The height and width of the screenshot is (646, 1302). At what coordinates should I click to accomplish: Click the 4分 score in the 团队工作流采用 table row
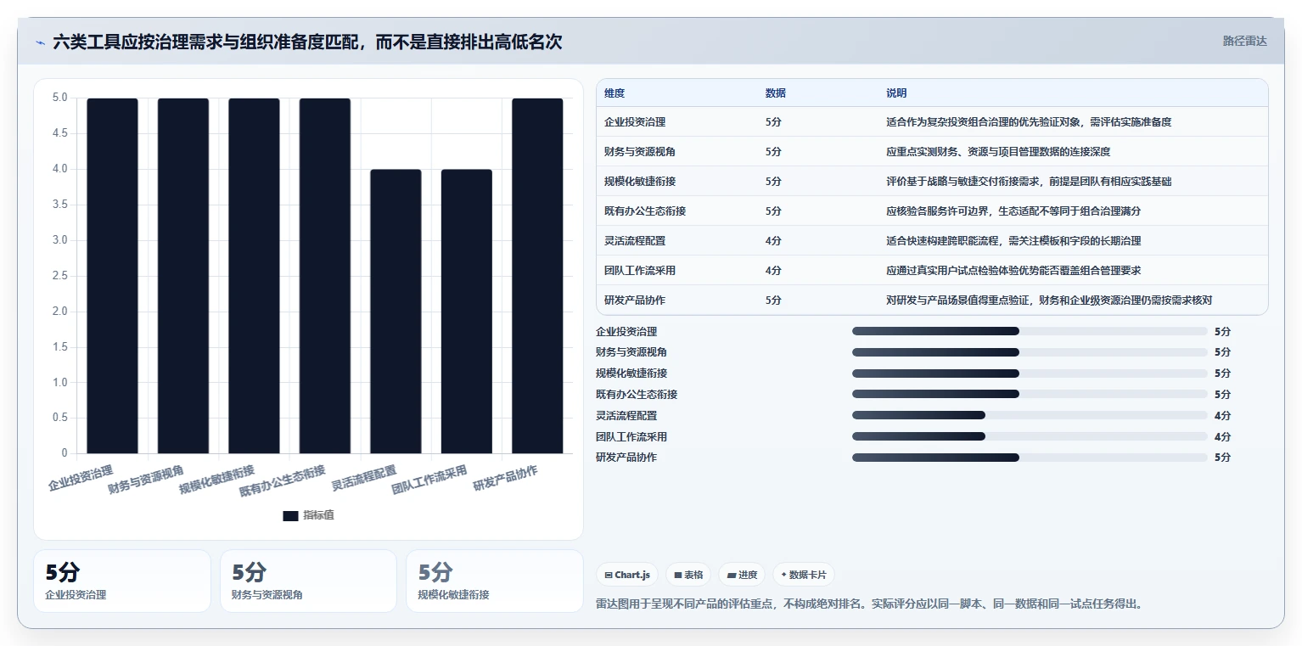[773, 271]
